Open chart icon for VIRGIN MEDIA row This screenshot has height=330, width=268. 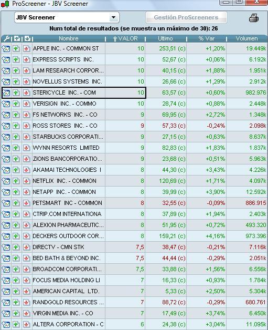click(x=6, y=313)
